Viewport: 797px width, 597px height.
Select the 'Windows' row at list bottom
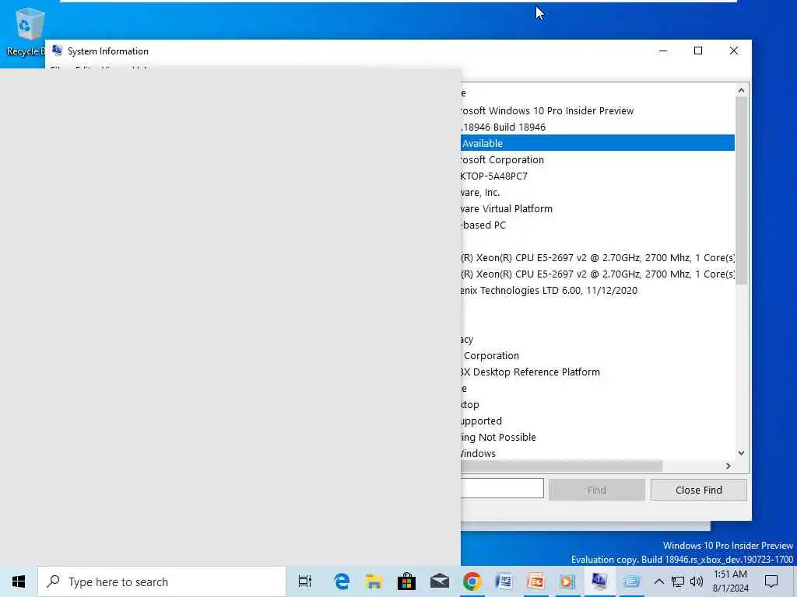point(598,453)
